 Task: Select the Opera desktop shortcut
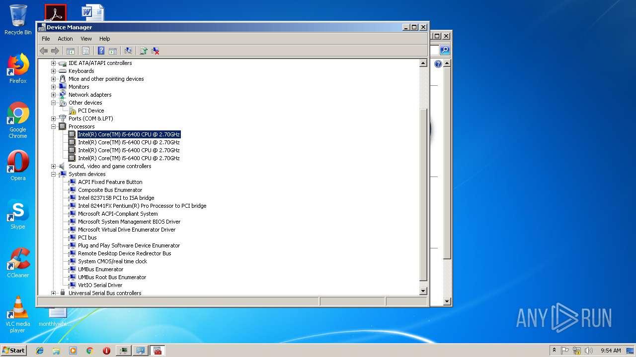(18, 166)
